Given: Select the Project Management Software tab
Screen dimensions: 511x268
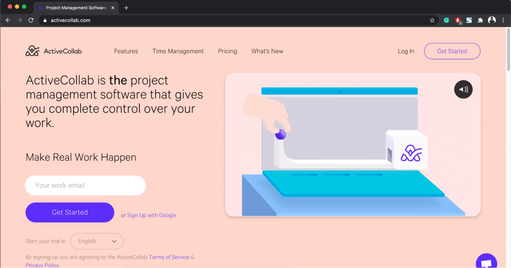Looking at the screenshot, I should (76, 8).
